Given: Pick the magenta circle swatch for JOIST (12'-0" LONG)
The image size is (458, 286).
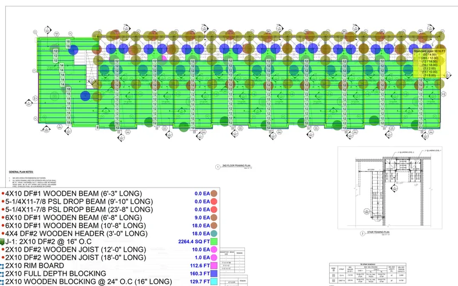Looking at the screenshot, I should [214, 249].
